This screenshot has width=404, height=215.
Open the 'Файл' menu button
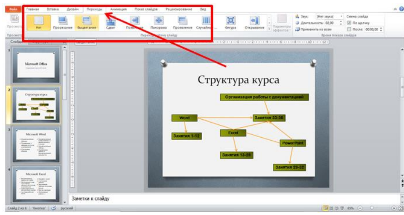pyautogui.click(x=13, y=9)
